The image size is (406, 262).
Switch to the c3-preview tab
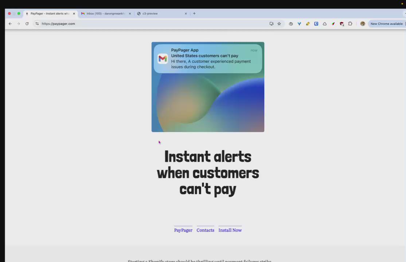pos(162,13)
